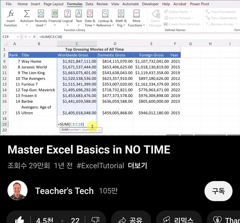This screenshot has height=223, width=240.
Task: Open the Teacher's Tech channel name
Action: click(64, 191)
